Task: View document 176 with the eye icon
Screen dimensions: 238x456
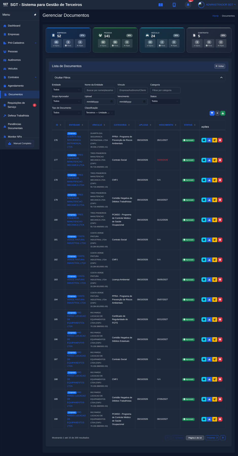Action: pyautogui.click(x=204, y=140)
